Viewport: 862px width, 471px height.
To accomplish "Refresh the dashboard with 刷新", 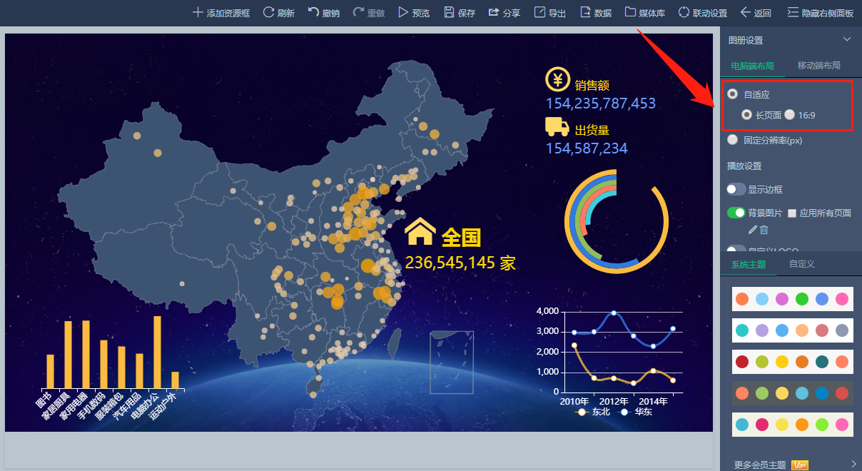I will (x=278, y=13).
